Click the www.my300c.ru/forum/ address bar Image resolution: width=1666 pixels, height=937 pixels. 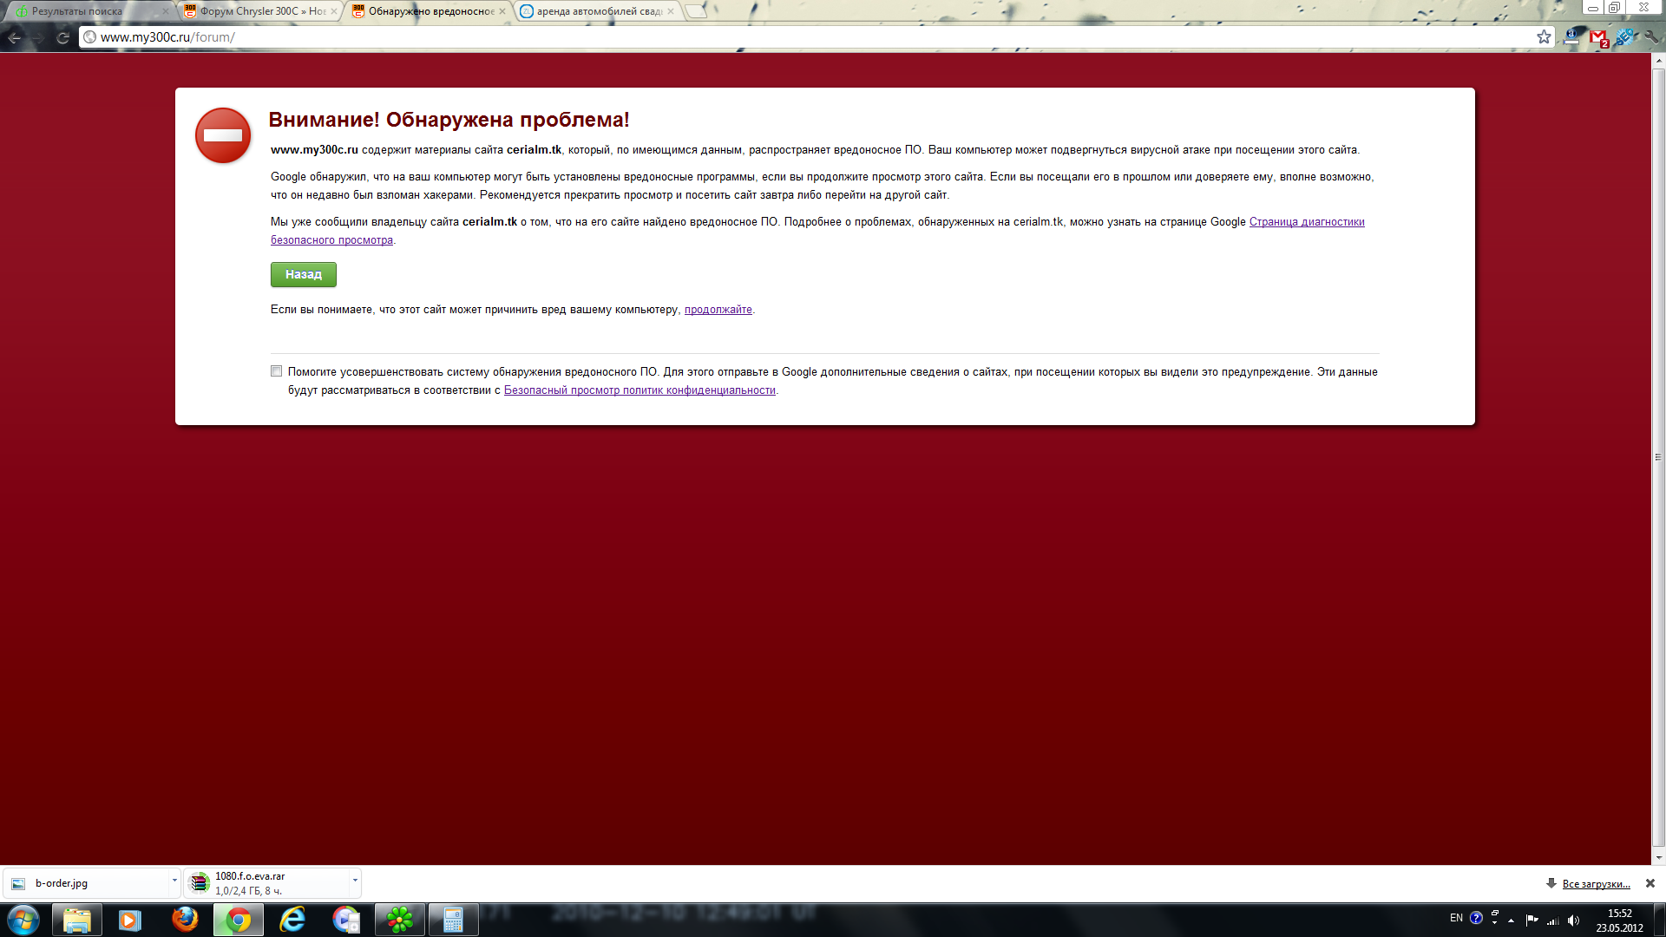(816, 37)
